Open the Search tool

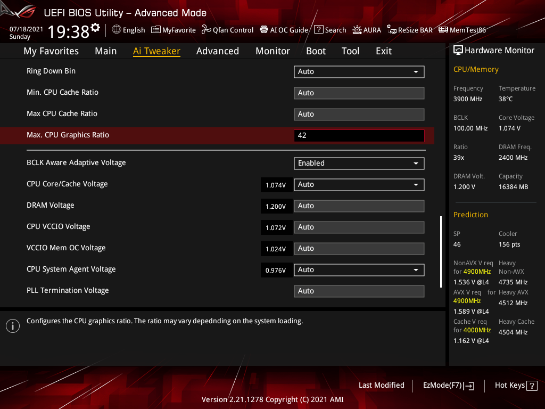[330, 30]
